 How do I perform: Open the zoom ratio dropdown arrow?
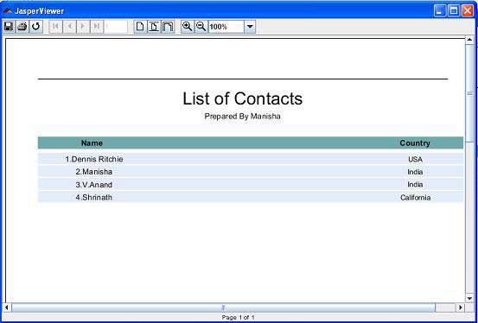(x=250, y=27)
